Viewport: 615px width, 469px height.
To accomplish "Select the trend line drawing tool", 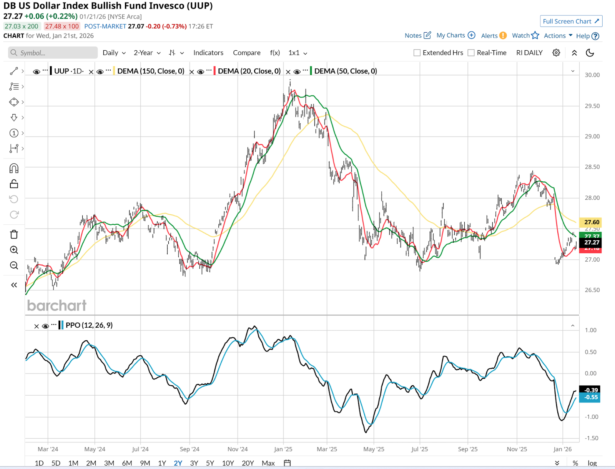I will [x=14, y=71].
